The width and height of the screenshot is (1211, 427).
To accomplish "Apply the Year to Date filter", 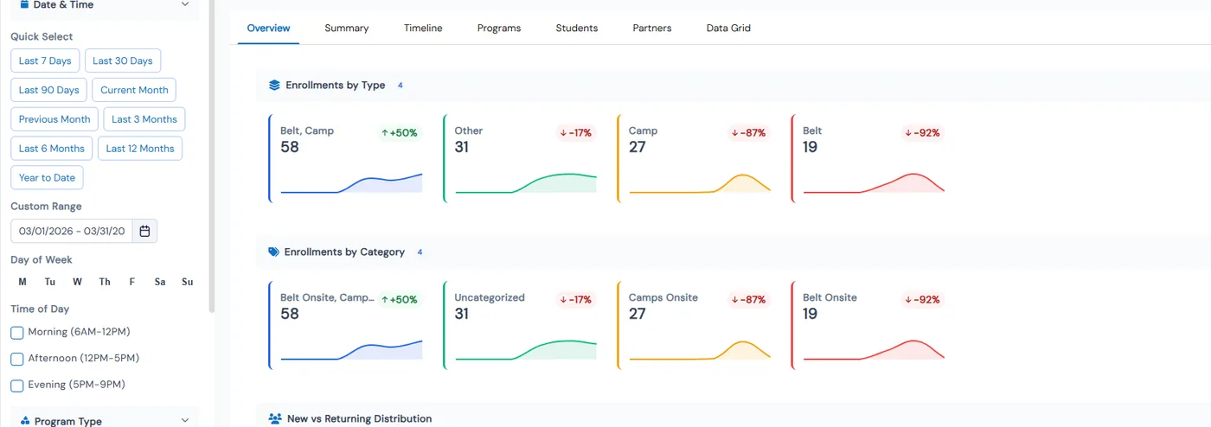I will (47, 178).
